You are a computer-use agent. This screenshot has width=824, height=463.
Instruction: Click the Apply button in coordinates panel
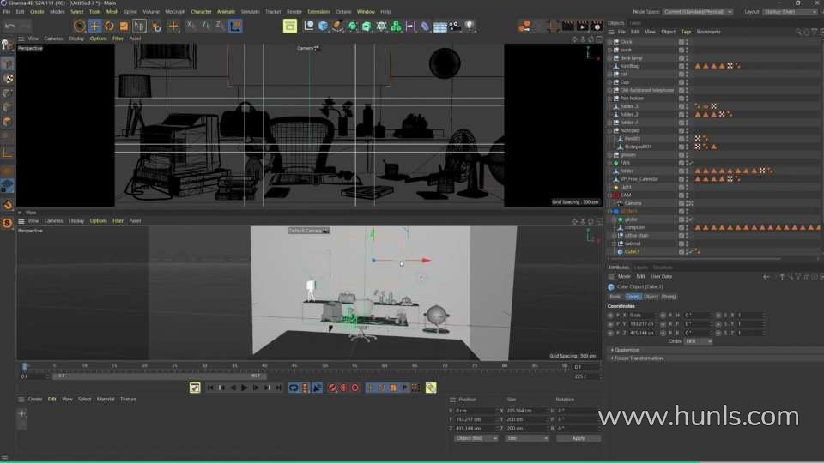578,438
